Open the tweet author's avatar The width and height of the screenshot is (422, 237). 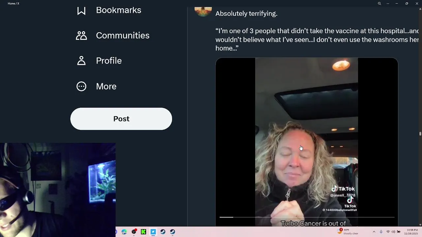203,12
